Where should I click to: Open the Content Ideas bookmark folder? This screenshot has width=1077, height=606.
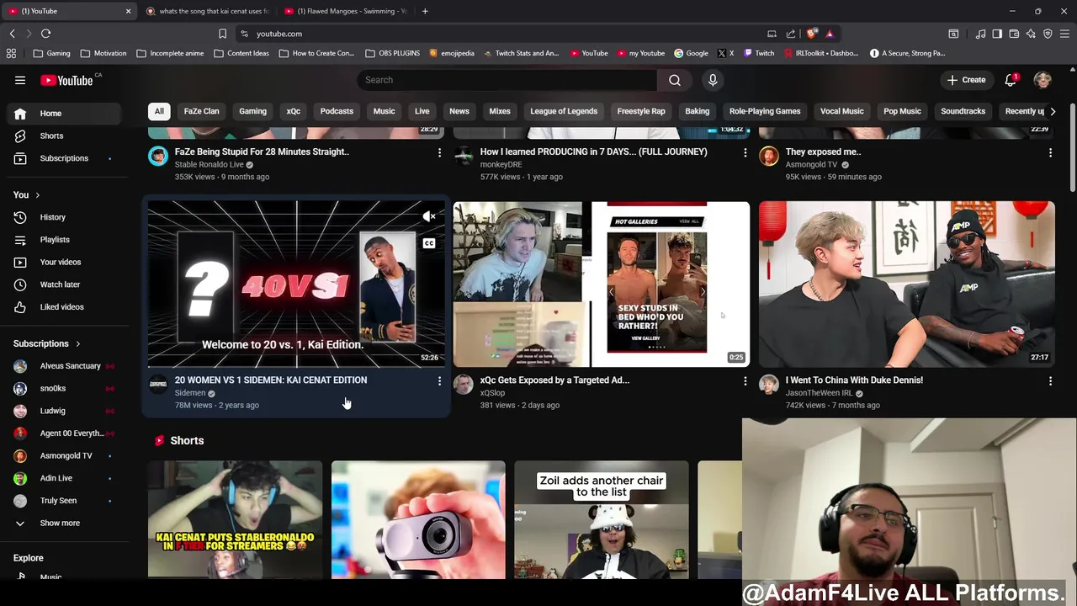[241, 53]
